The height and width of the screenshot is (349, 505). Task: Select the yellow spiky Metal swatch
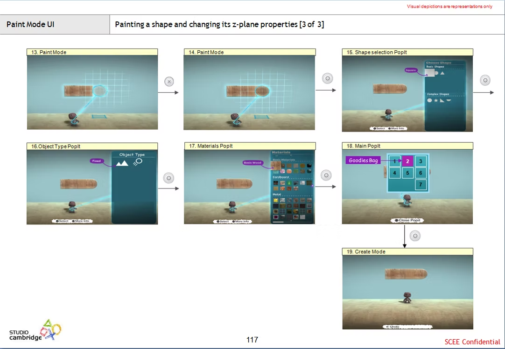(x=276, y=200)
